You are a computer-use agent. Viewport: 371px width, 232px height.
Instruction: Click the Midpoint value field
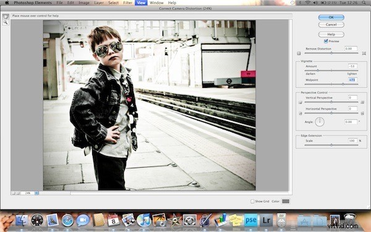pos(352,80)
